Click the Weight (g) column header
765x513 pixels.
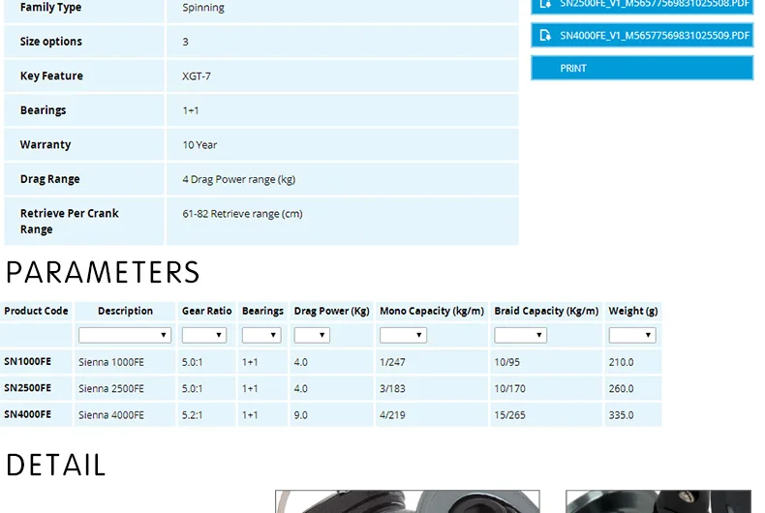(x=633, y=311)
